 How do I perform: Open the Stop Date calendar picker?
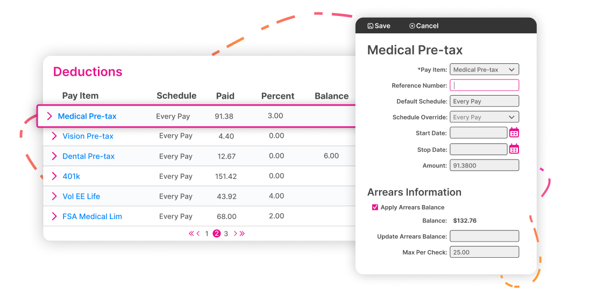click(514, 149)
